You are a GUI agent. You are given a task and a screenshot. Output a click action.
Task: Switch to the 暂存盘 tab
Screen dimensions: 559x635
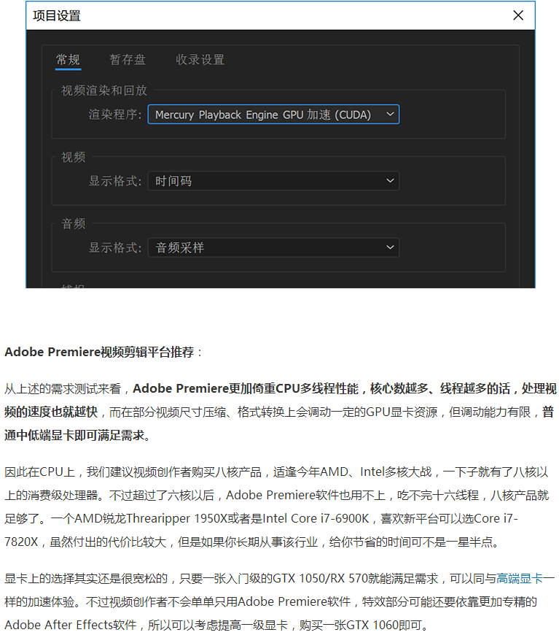click(x=128, y=60)
